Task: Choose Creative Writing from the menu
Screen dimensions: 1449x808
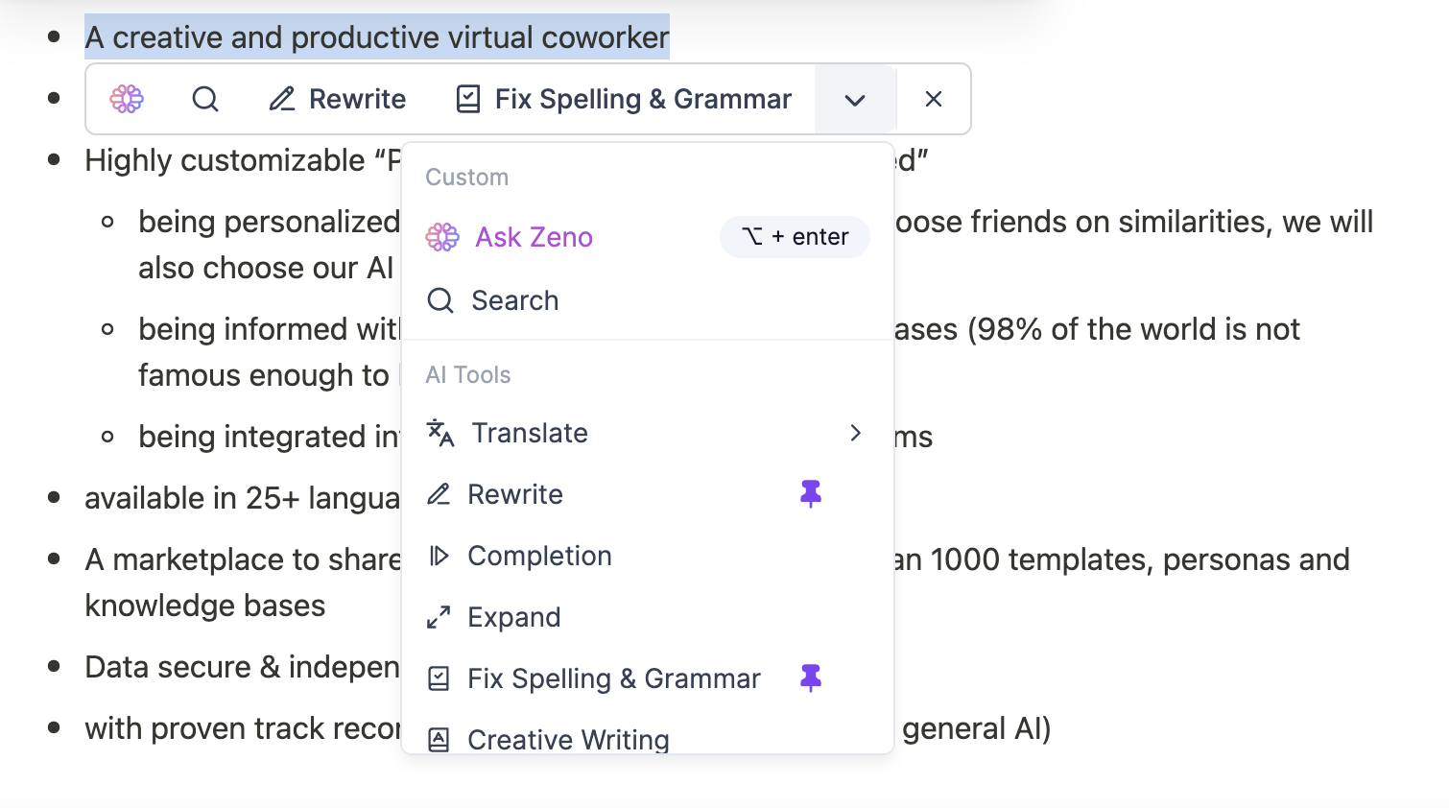Action: coord(648,739)
